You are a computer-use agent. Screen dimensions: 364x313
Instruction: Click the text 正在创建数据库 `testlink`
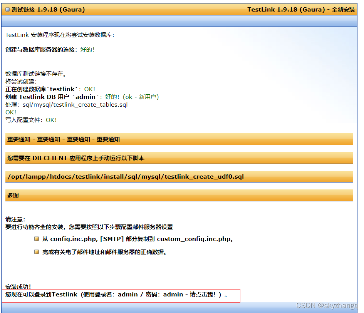click(42, 89)
